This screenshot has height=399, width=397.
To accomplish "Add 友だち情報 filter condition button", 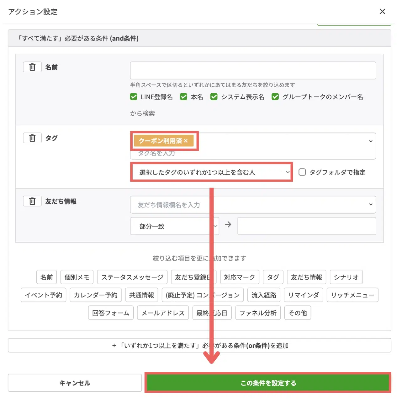I will pyautogui.click(x=306, y=277).
